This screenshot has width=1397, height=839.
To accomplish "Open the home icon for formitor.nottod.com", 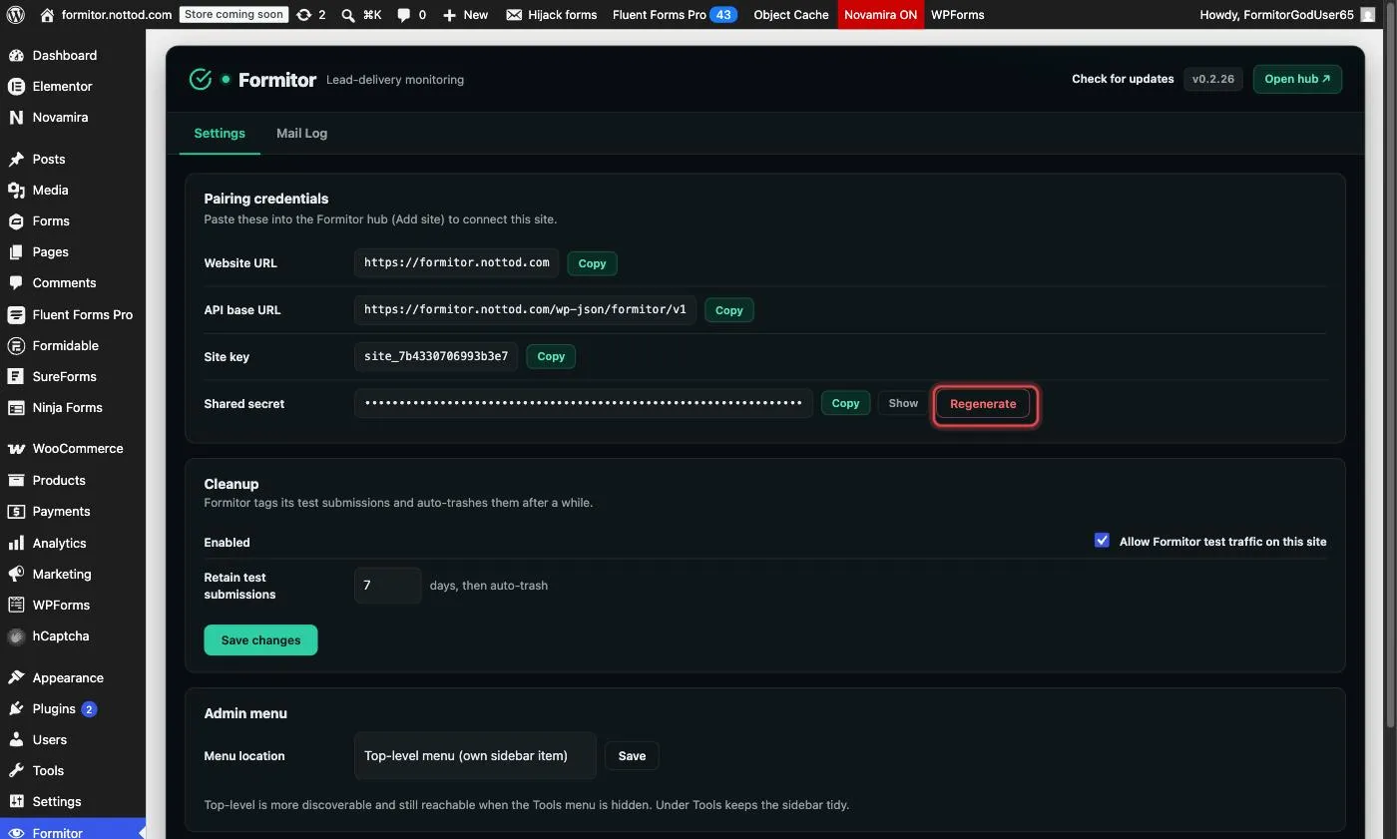I will point(47,15).
